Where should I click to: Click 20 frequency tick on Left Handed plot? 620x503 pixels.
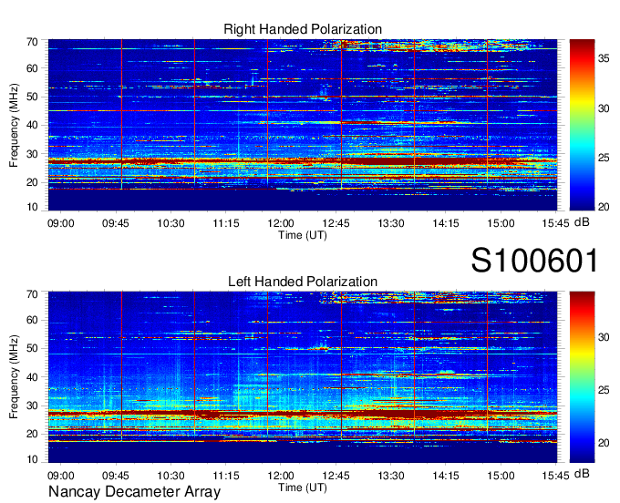pyautogui.click(x=32, y=435)
